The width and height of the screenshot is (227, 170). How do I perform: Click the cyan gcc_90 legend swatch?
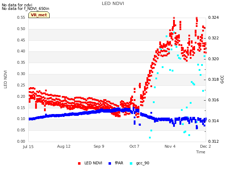click(131, 163)
